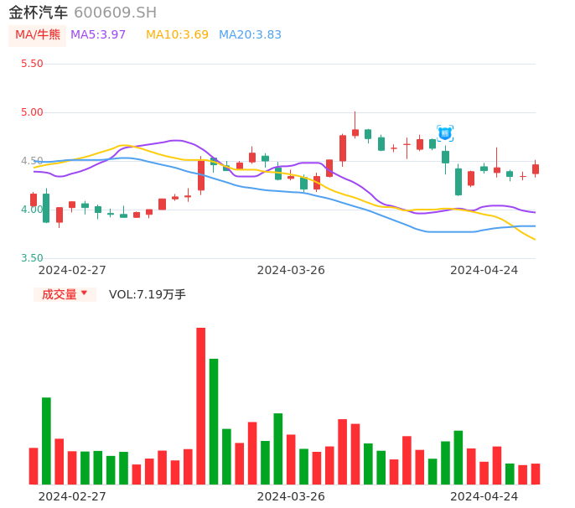The width and height of the screenshot is (575, 508).
Task: Click the tallest green volume bar
Action: [214, 421]
